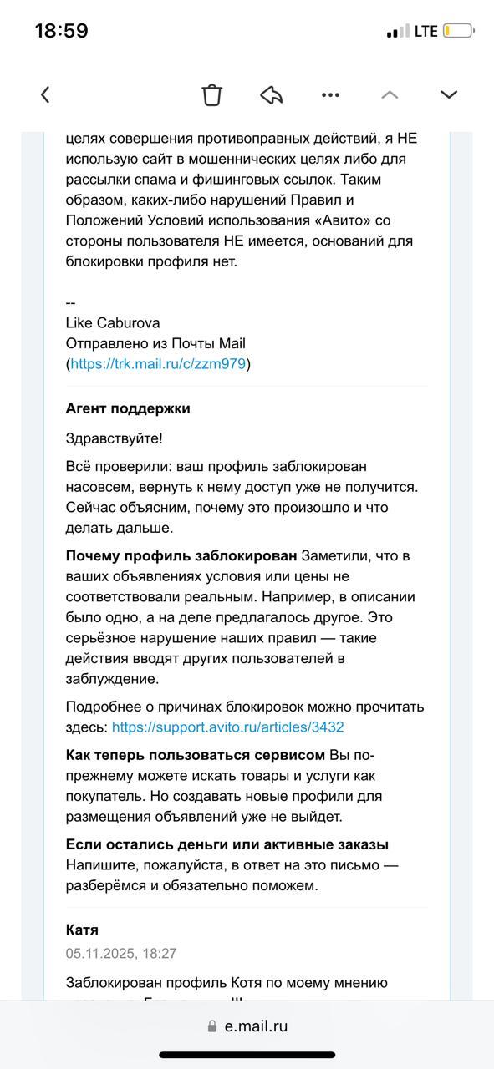Screen dimensions: 494x1069
Task: Go back using the back chevron at top left
Action: coord(44,94)
